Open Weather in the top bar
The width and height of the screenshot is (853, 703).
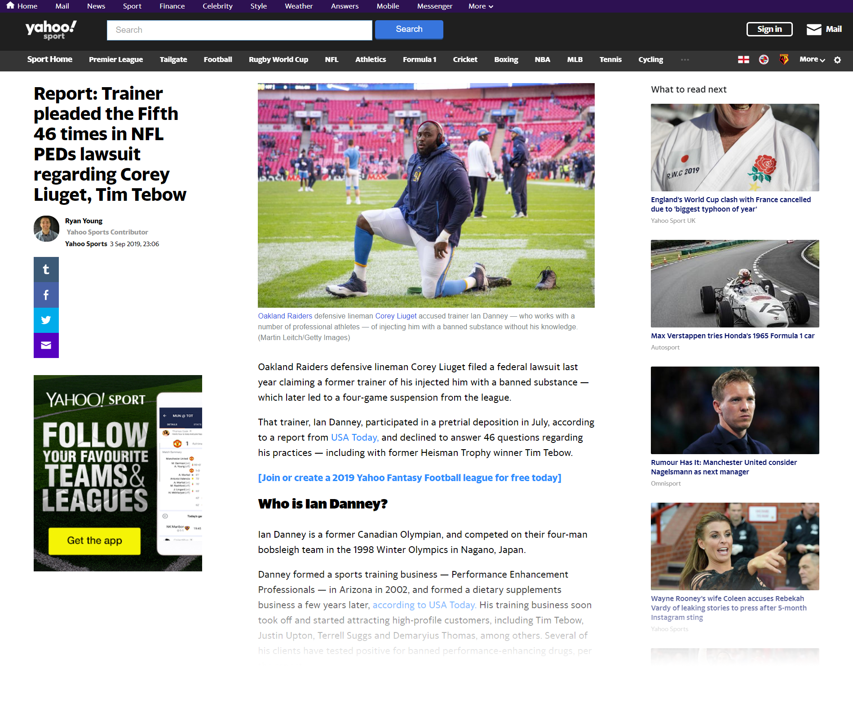(299, 6)
